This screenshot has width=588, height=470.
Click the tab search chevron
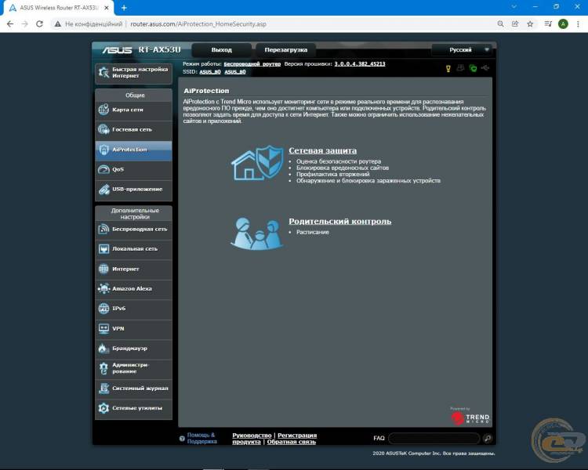click(514, 7)
